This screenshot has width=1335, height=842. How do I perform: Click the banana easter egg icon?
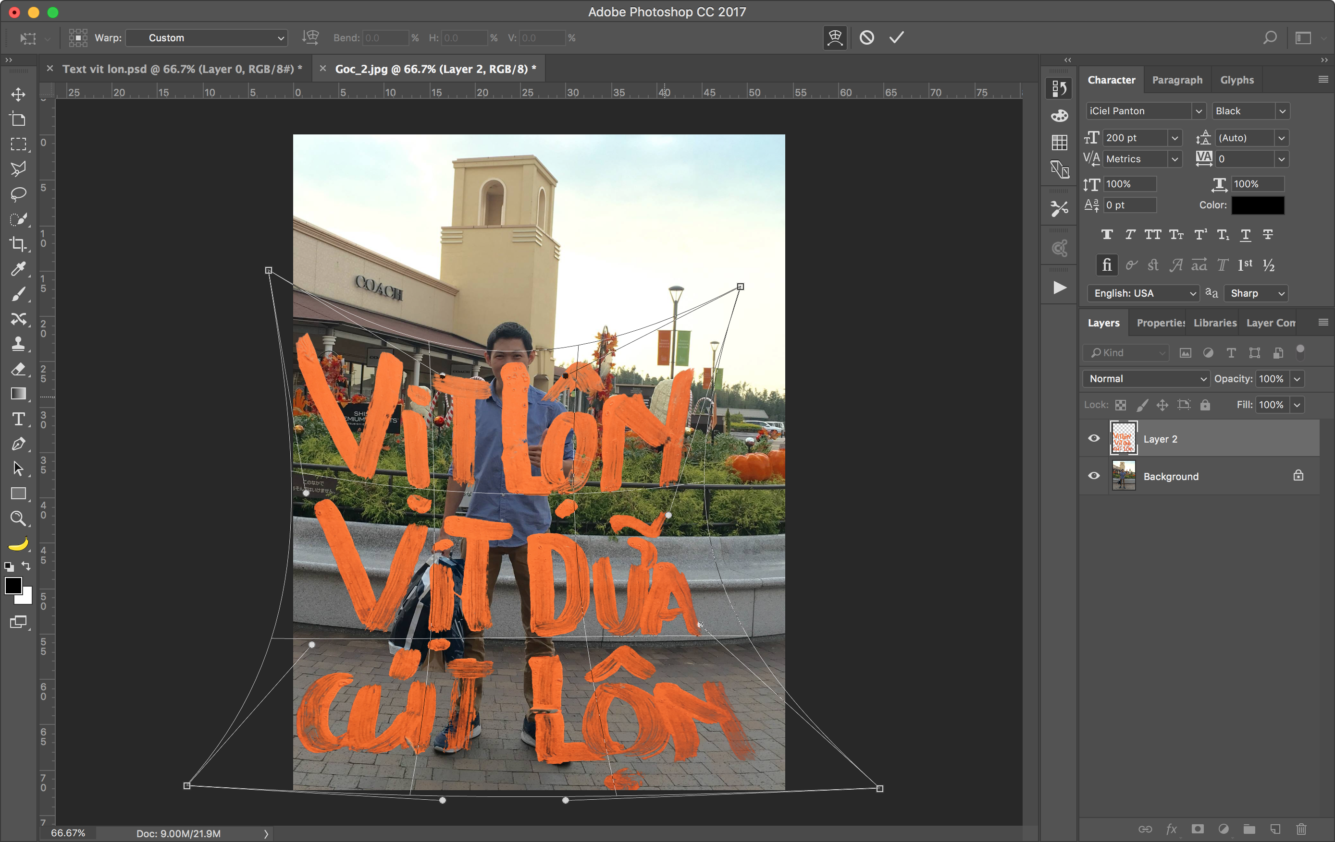[x=18, y=544]
